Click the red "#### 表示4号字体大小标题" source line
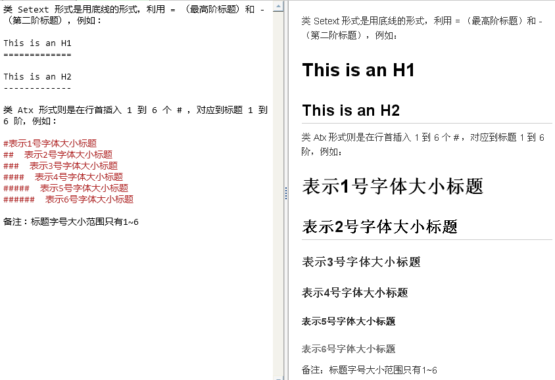The height and width of the screenshot is (380, 555). 63,177
